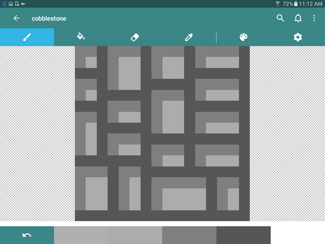Tap the blue S app icon in status bar

4,4
